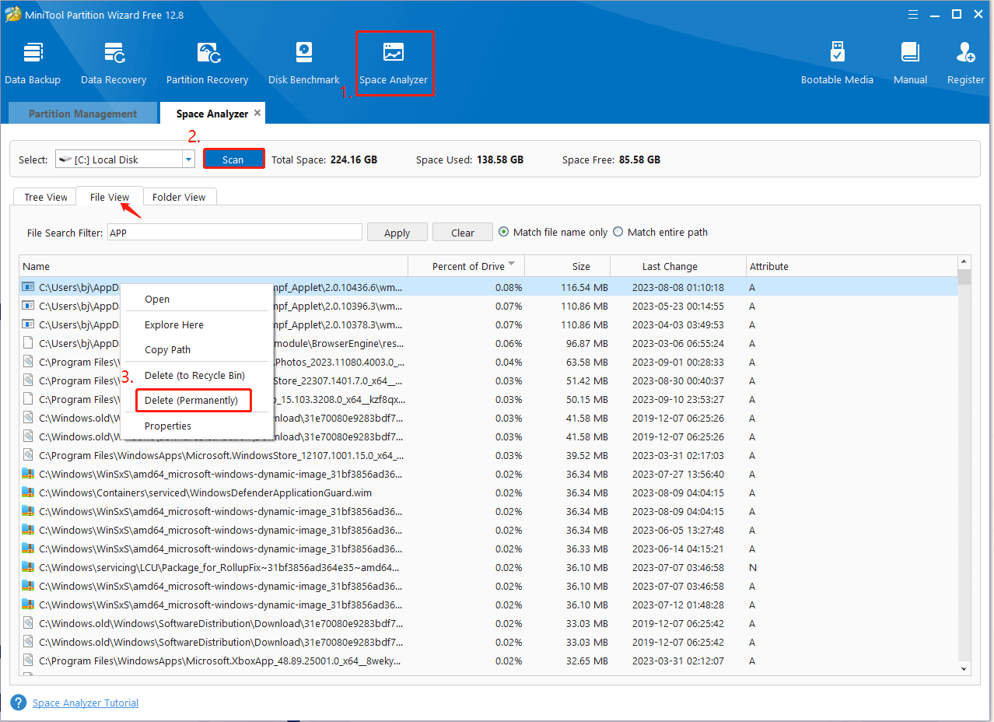Select the WindowsDefenderApplicationGuard.wim row
This screenshot has width=994, height=722.
[489, 492]
